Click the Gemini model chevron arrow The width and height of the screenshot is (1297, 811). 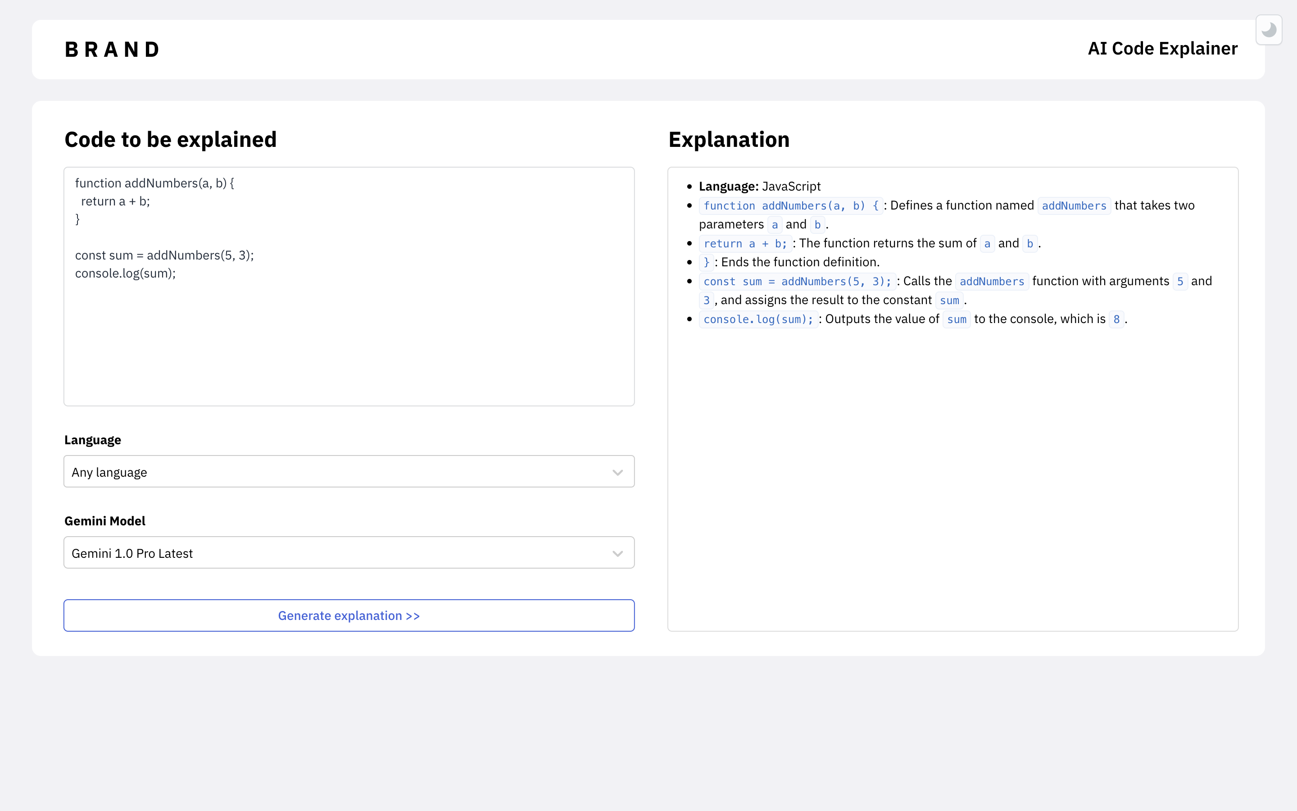[617, 553]
